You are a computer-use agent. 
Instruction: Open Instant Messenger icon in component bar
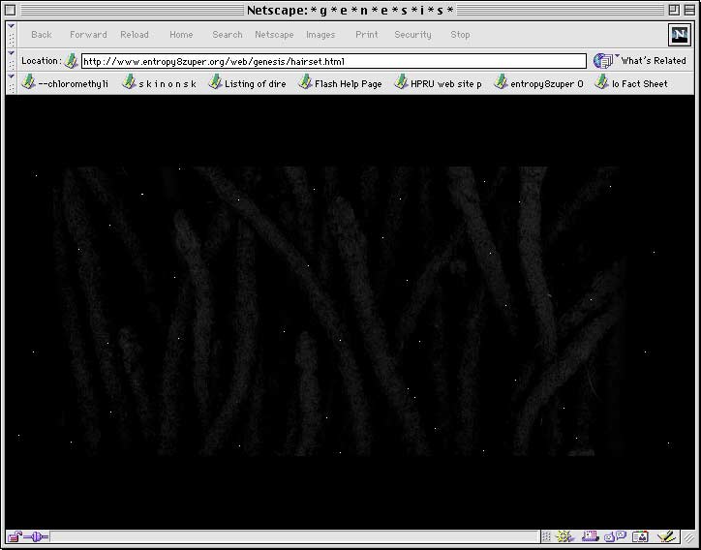tap(616, 536)
